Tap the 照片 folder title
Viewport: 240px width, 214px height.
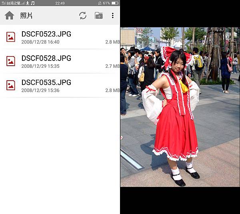click(26, 16)
